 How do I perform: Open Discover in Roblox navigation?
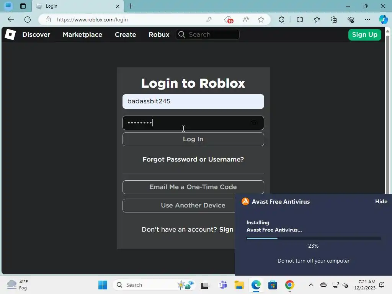click(36, 34)
